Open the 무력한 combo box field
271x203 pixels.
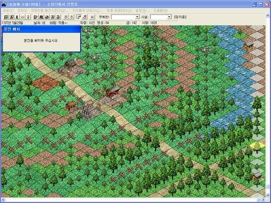tap(125, 17)
